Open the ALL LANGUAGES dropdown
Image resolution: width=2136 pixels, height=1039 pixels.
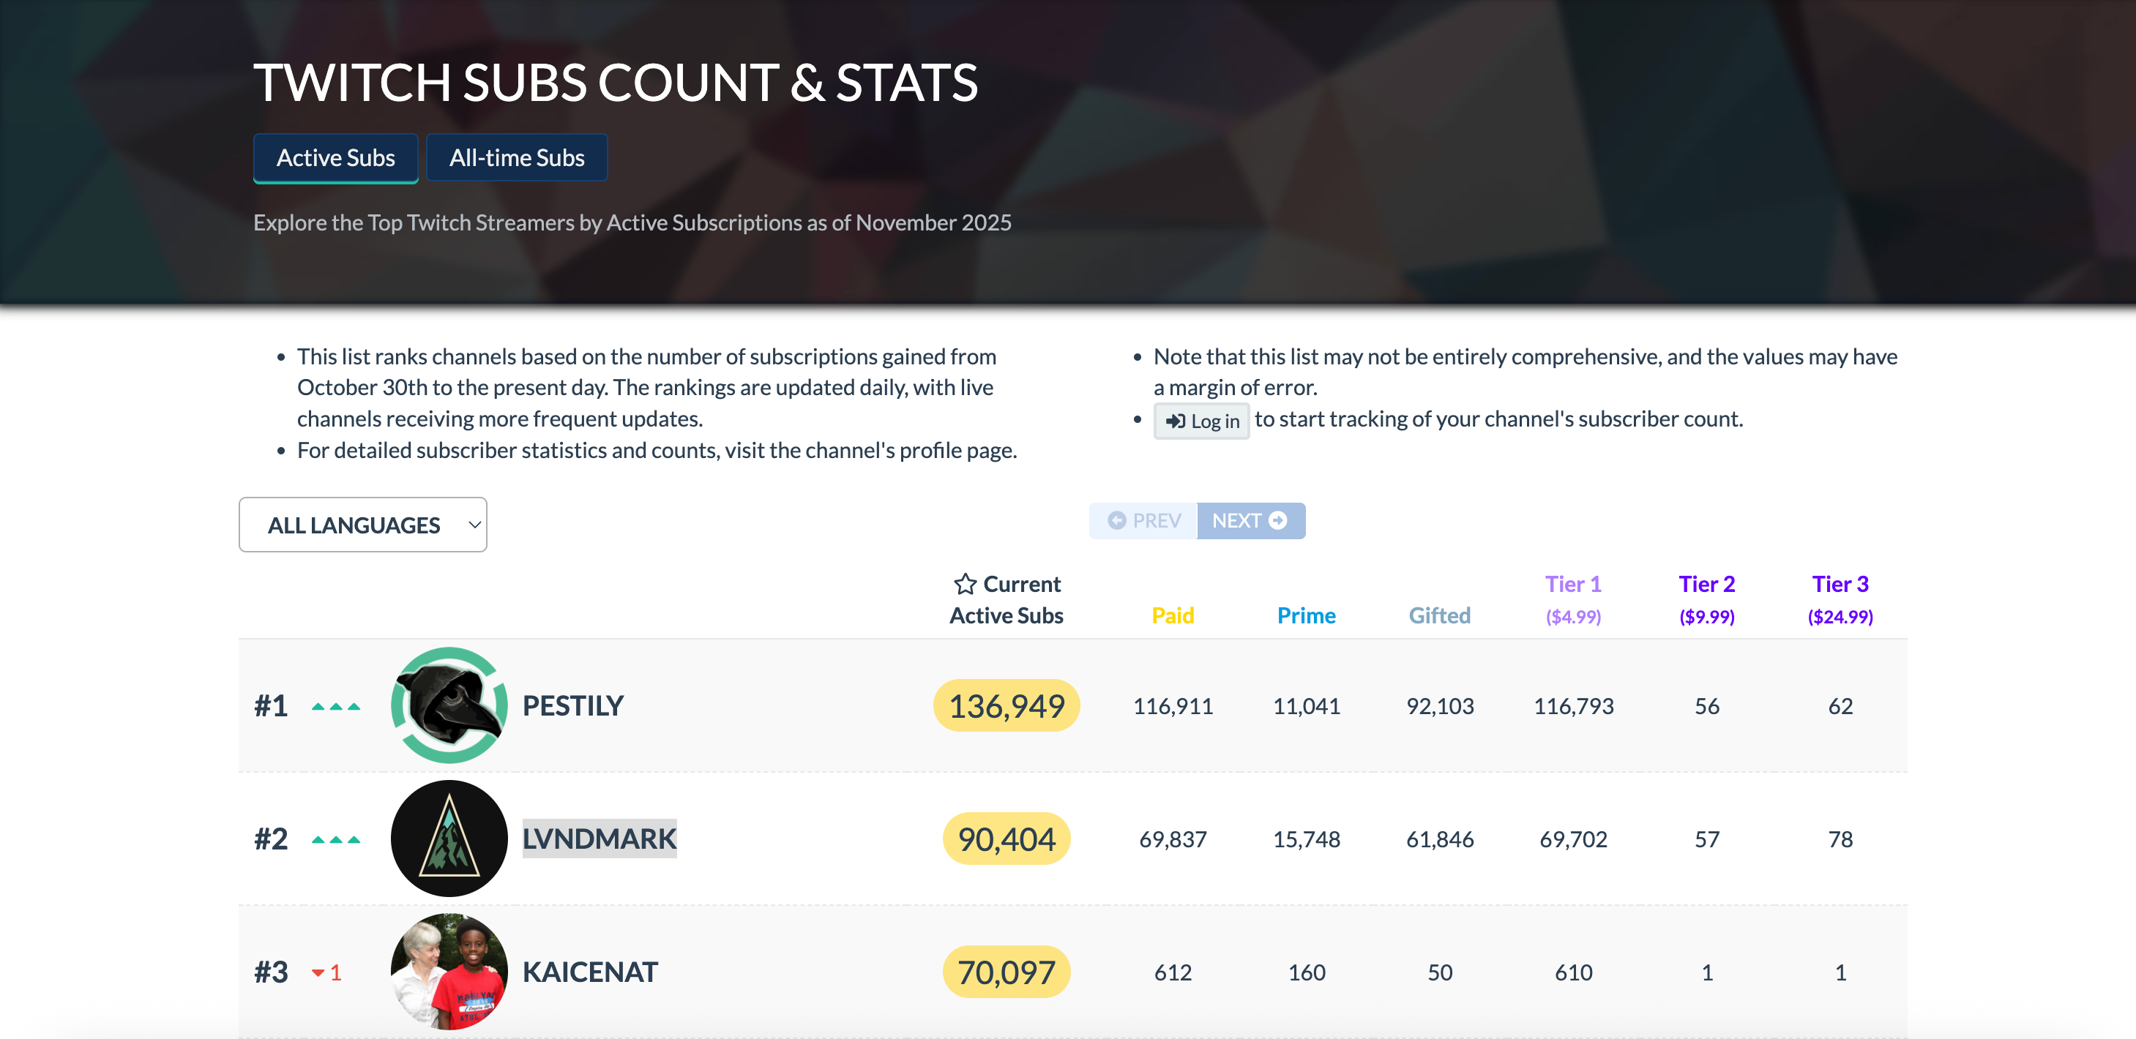[x=363, y=525]
